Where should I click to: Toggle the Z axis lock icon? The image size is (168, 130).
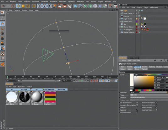[49, 6]
